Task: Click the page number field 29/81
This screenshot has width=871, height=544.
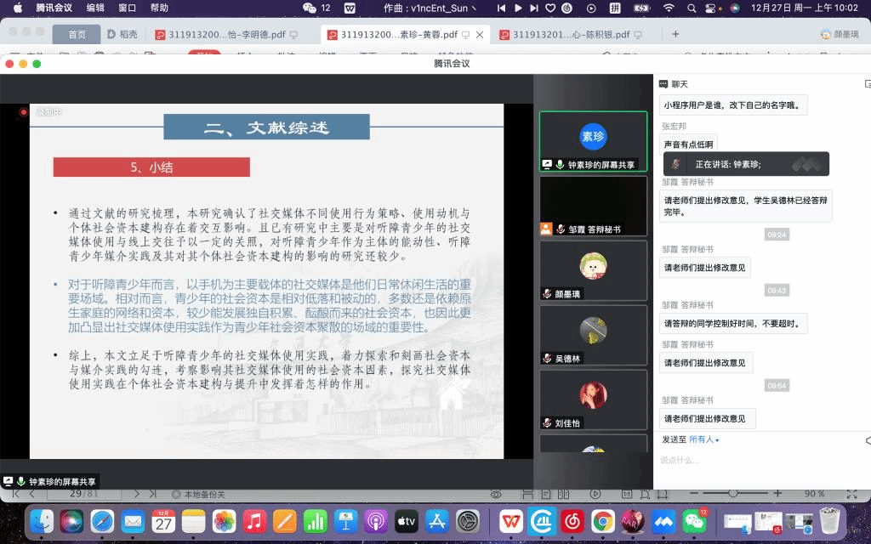Action: coord(84,494)
